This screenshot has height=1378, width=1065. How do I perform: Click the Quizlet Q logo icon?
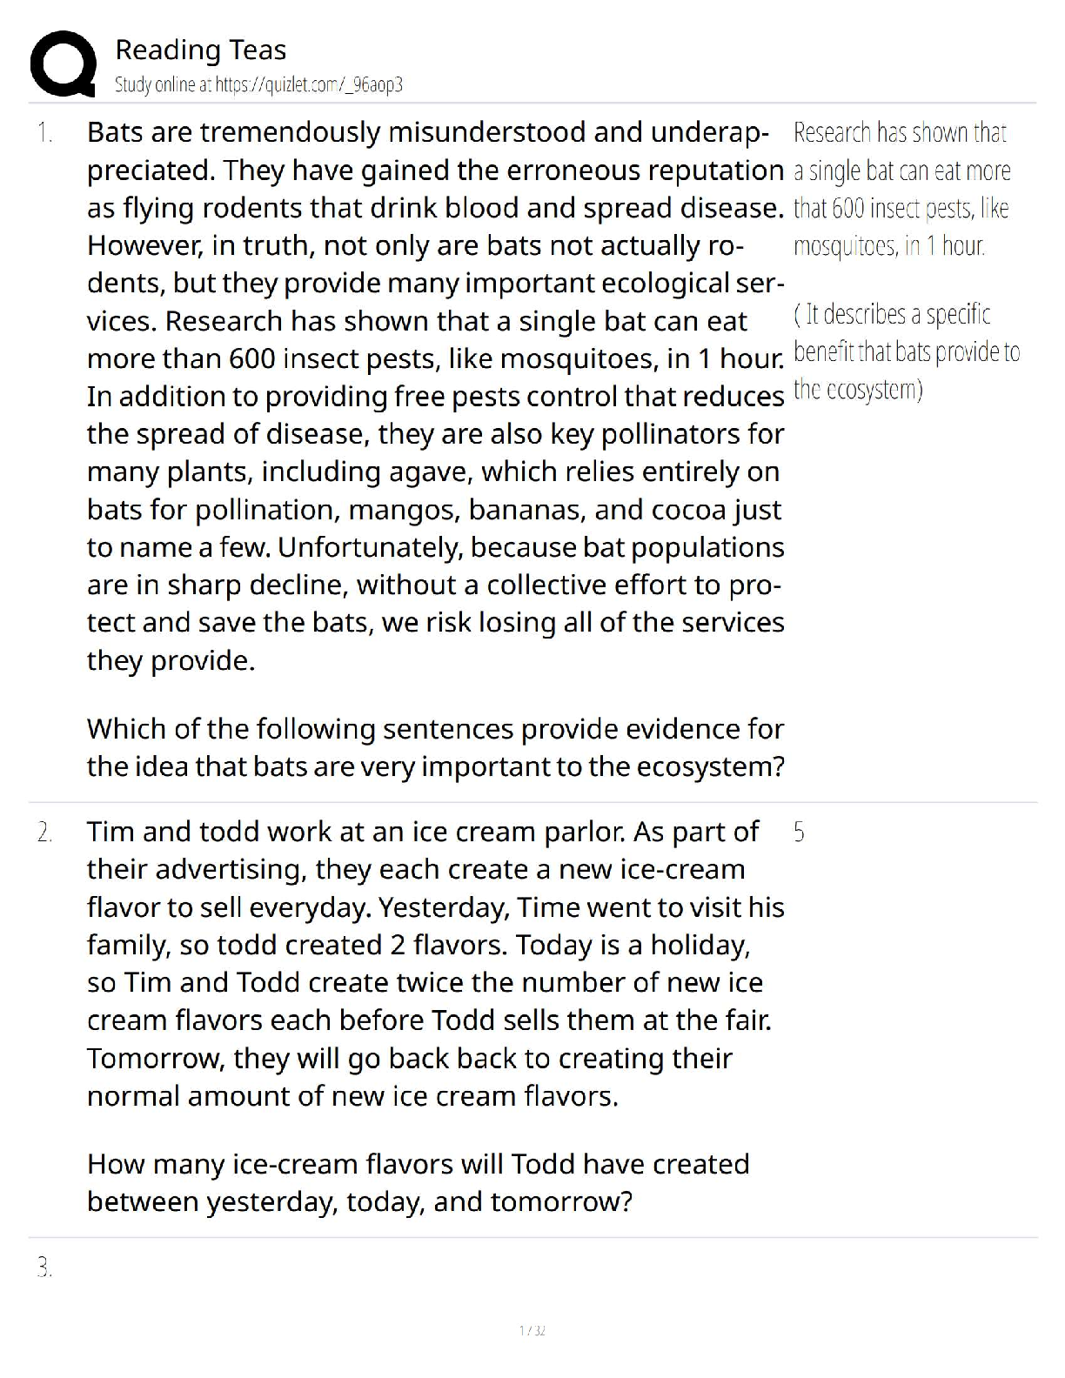(x=64, y=64)
